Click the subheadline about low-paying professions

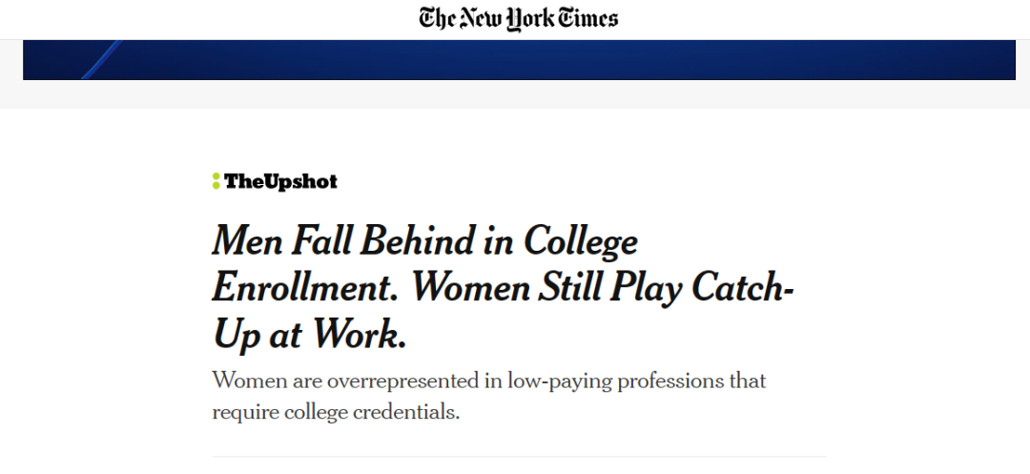click(x=488, y=397)
